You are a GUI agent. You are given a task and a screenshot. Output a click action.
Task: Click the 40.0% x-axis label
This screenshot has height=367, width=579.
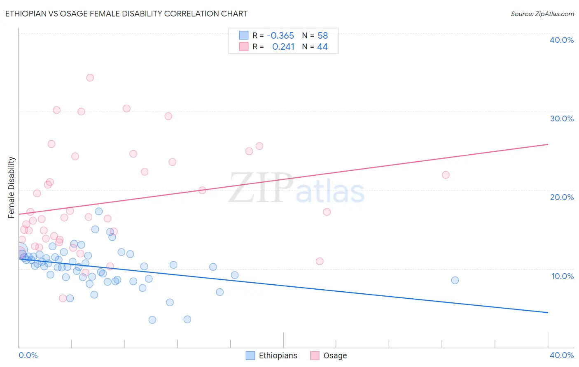click(562, 355)
